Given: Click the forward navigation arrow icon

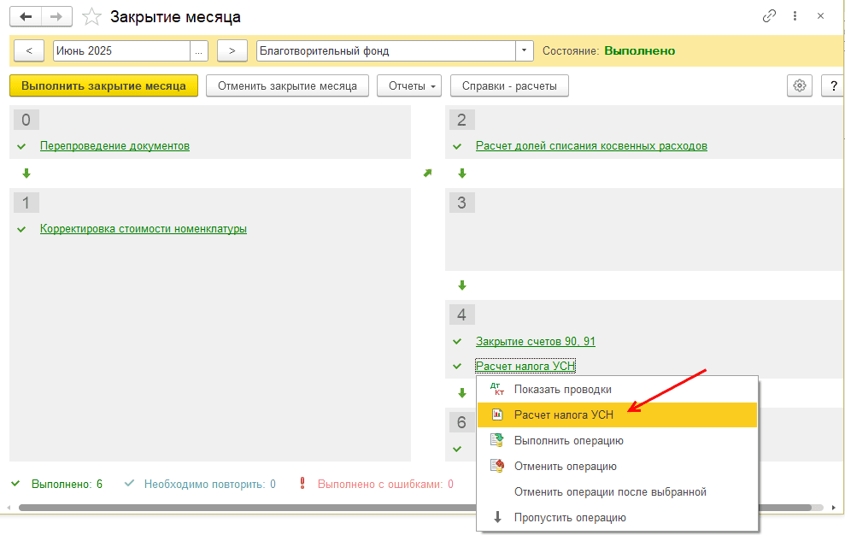Looking at the screenshot, I should click(56, 17).
